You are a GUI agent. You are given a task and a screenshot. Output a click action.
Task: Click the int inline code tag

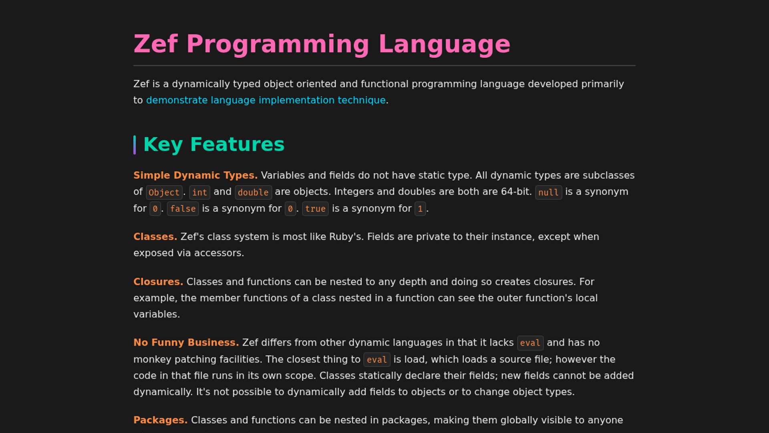(x=199, y=192)
